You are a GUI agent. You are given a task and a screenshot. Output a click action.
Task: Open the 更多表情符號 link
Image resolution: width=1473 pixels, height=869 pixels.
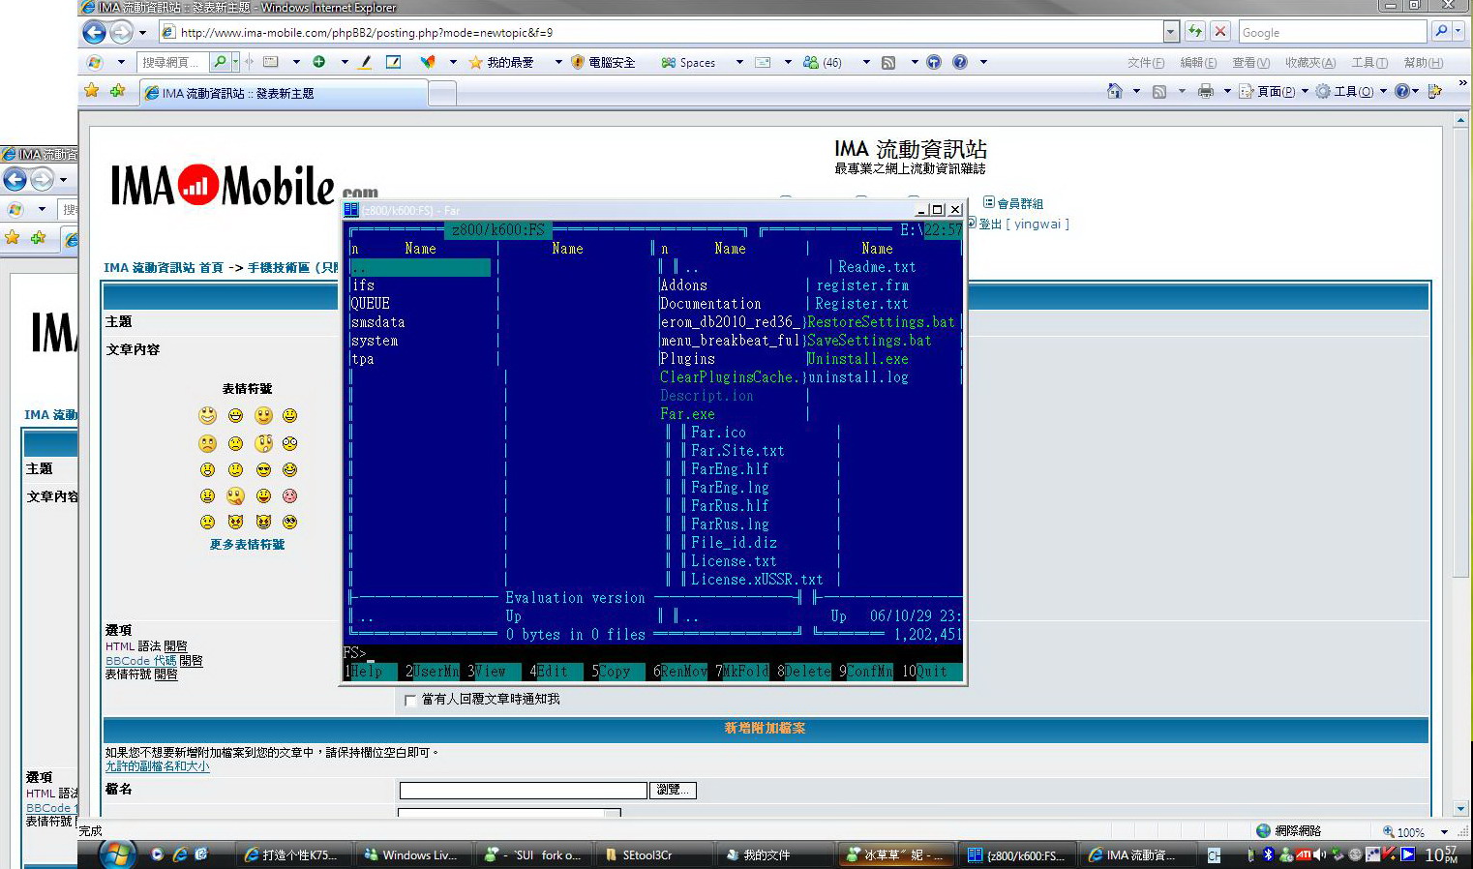[x=247, y=545]
